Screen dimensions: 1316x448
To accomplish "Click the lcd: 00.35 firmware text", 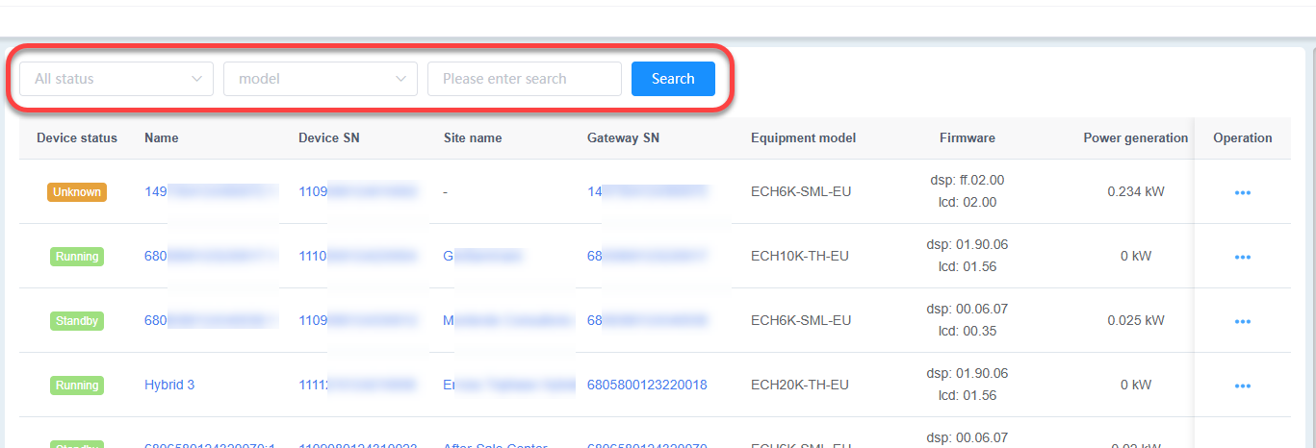I will click(968, 331).
